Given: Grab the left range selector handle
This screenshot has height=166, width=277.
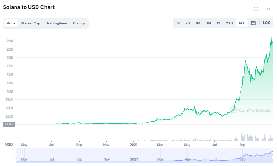Looking at the screenshot, I should (16, 155).
